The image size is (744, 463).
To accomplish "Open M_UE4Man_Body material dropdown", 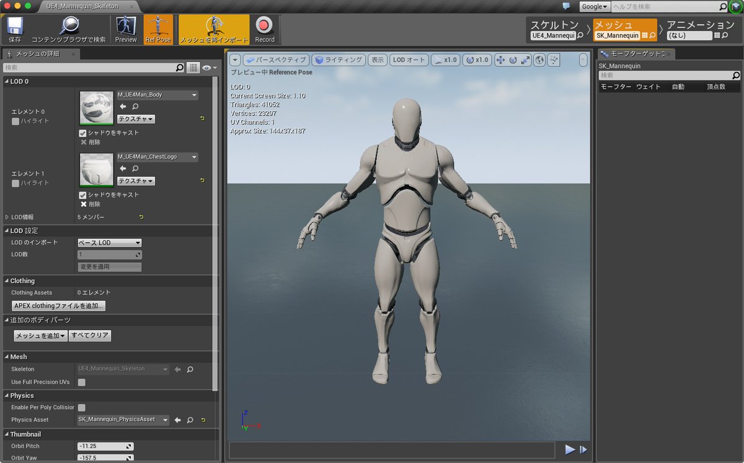I will (x=157, y=95).
